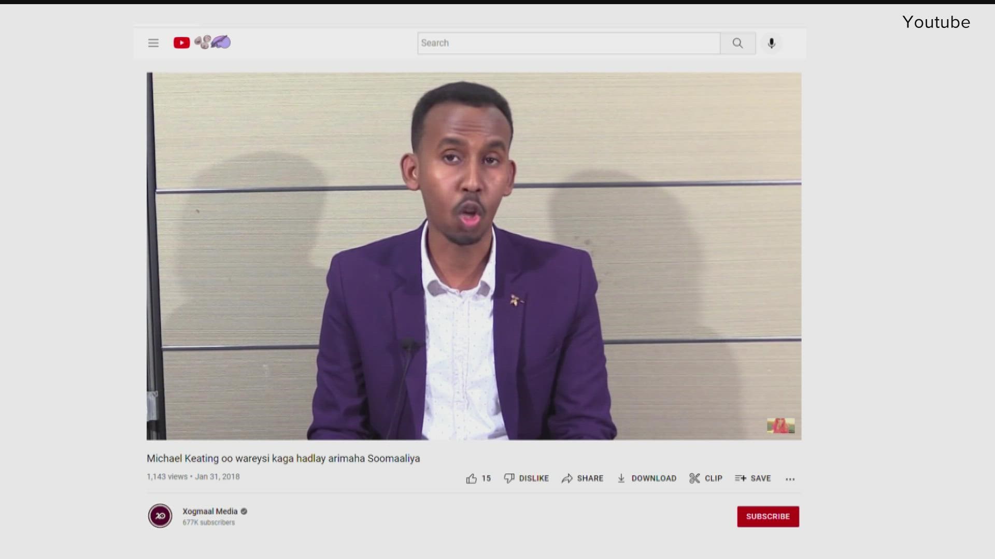The width and height of the screenshot is (995, 559).
Task: Click the Download arrow icon
Action: [x=621, y=478]
